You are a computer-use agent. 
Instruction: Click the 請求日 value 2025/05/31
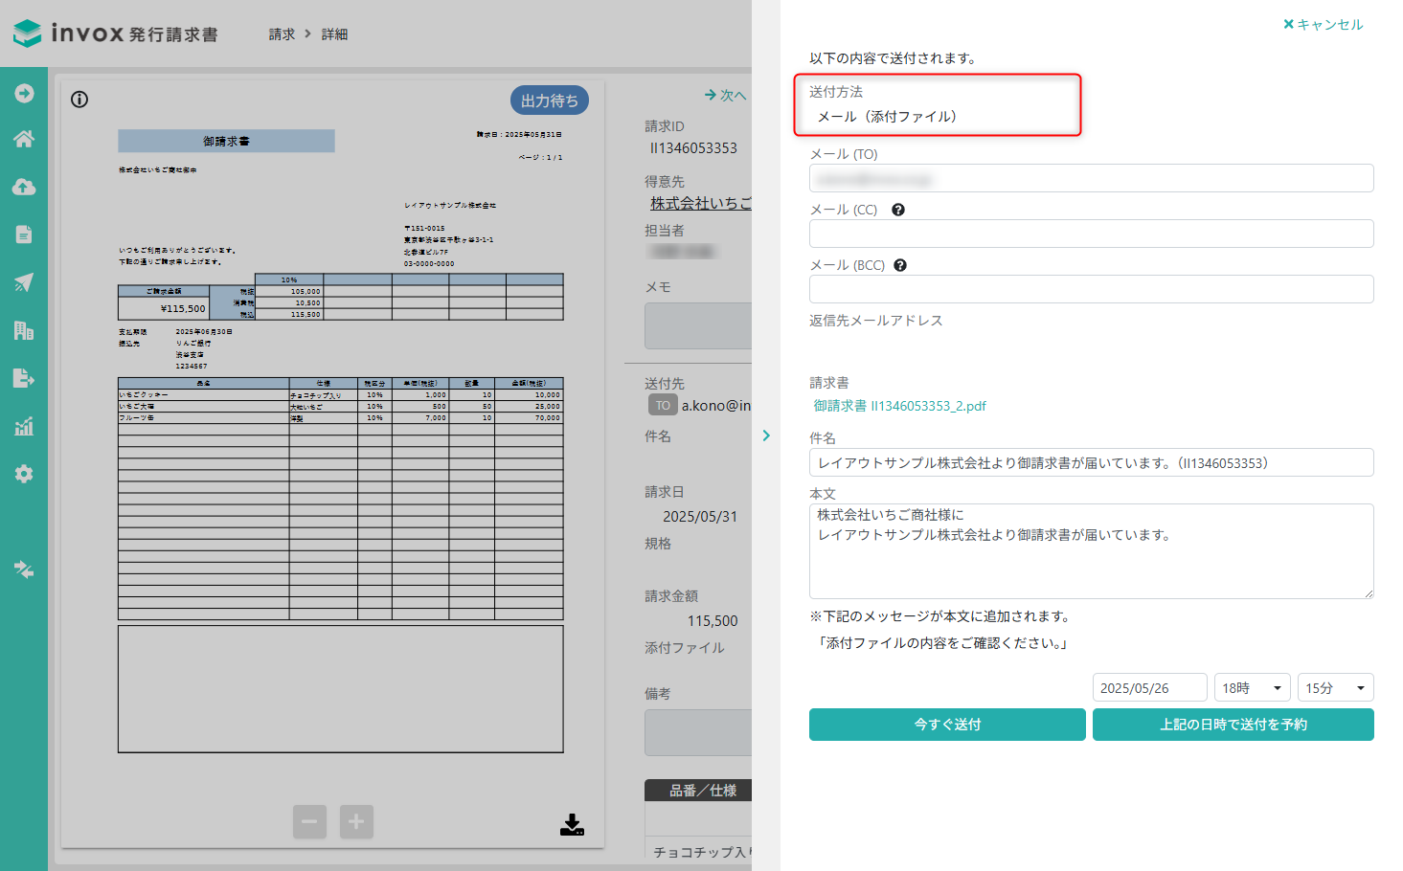click(x=700, y=517)
